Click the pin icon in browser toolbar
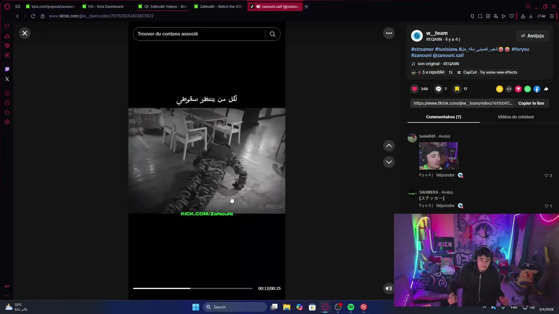The width and height of the screenshot is (559, 314). coord(472,16)
